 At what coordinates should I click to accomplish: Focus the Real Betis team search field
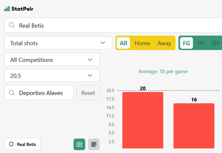click(113, 25)
